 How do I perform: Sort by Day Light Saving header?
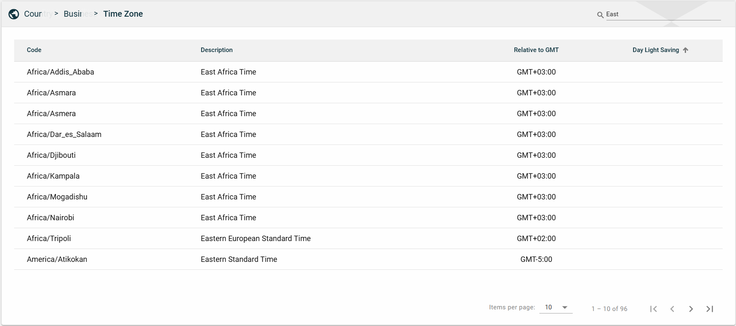coord(655,50)
